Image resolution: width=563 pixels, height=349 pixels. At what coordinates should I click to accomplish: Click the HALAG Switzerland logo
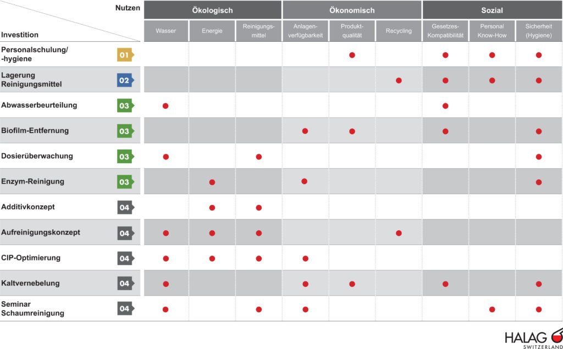pyautogui.click(x=533, y=338)
